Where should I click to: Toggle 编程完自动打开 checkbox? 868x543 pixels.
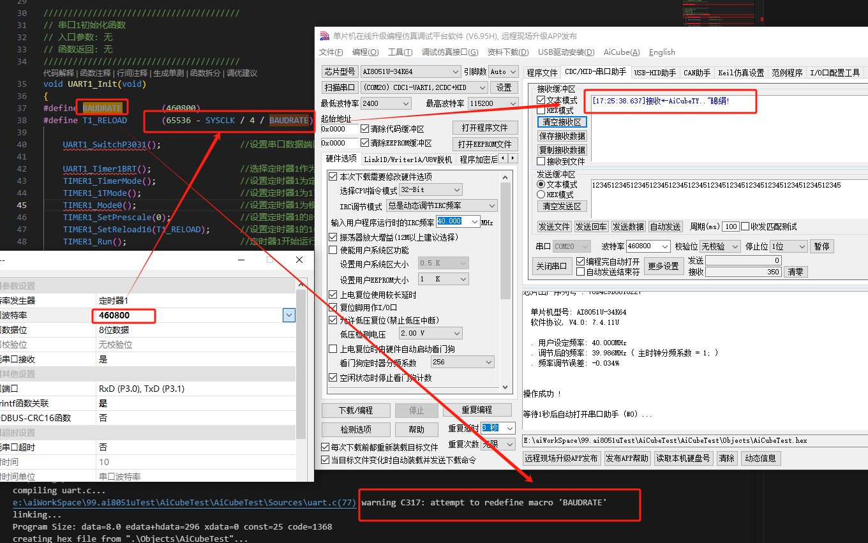point(580,262)
